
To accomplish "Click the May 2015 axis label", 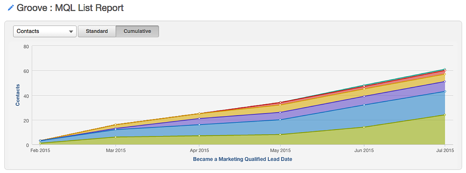I will 280,150.
